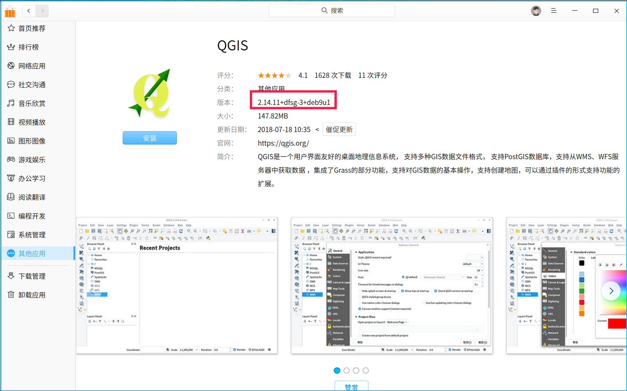Select the 视频播放 category icon

pyautogui.click(x=11, y=122)
